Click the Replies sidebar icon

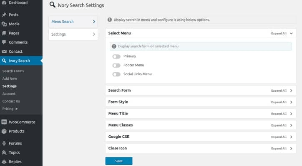pos(4,161)
